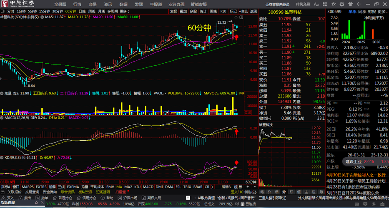Switch chart period to 30分钟
389x208 pixels.
click(58, 11)
